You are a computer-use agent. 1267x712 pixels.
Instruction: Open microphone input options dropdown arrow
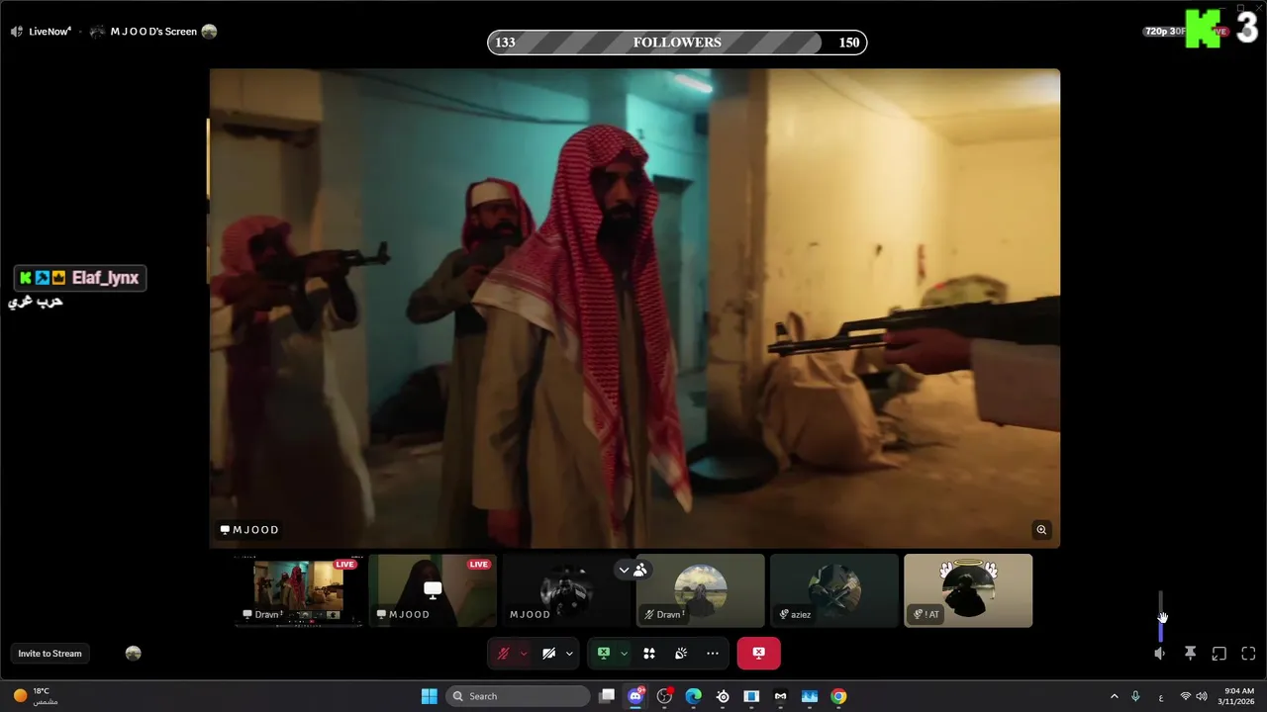pyautogui.click(x=524, y=654)
